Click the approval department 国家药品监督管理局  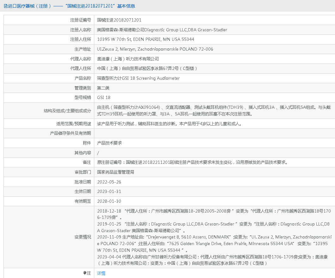(115, 172)
